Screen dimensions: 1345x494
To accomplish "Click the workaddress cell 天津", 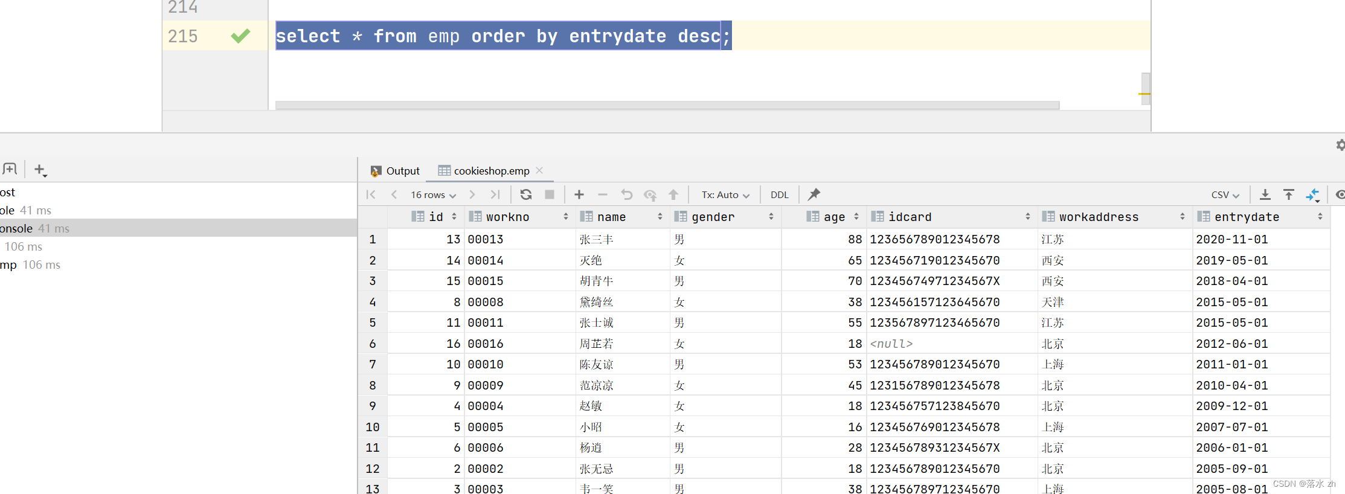I will click(1115, 302).
